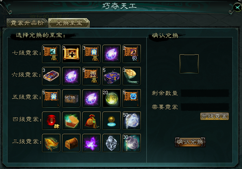Screen dimensions: 242x169
Task: Switch to the 霓裳升品阶 tab
Action: point(27,23)
